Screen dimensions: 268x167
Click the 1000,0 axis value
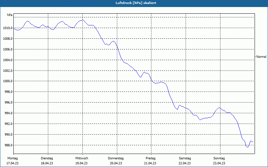click(8, 81)
